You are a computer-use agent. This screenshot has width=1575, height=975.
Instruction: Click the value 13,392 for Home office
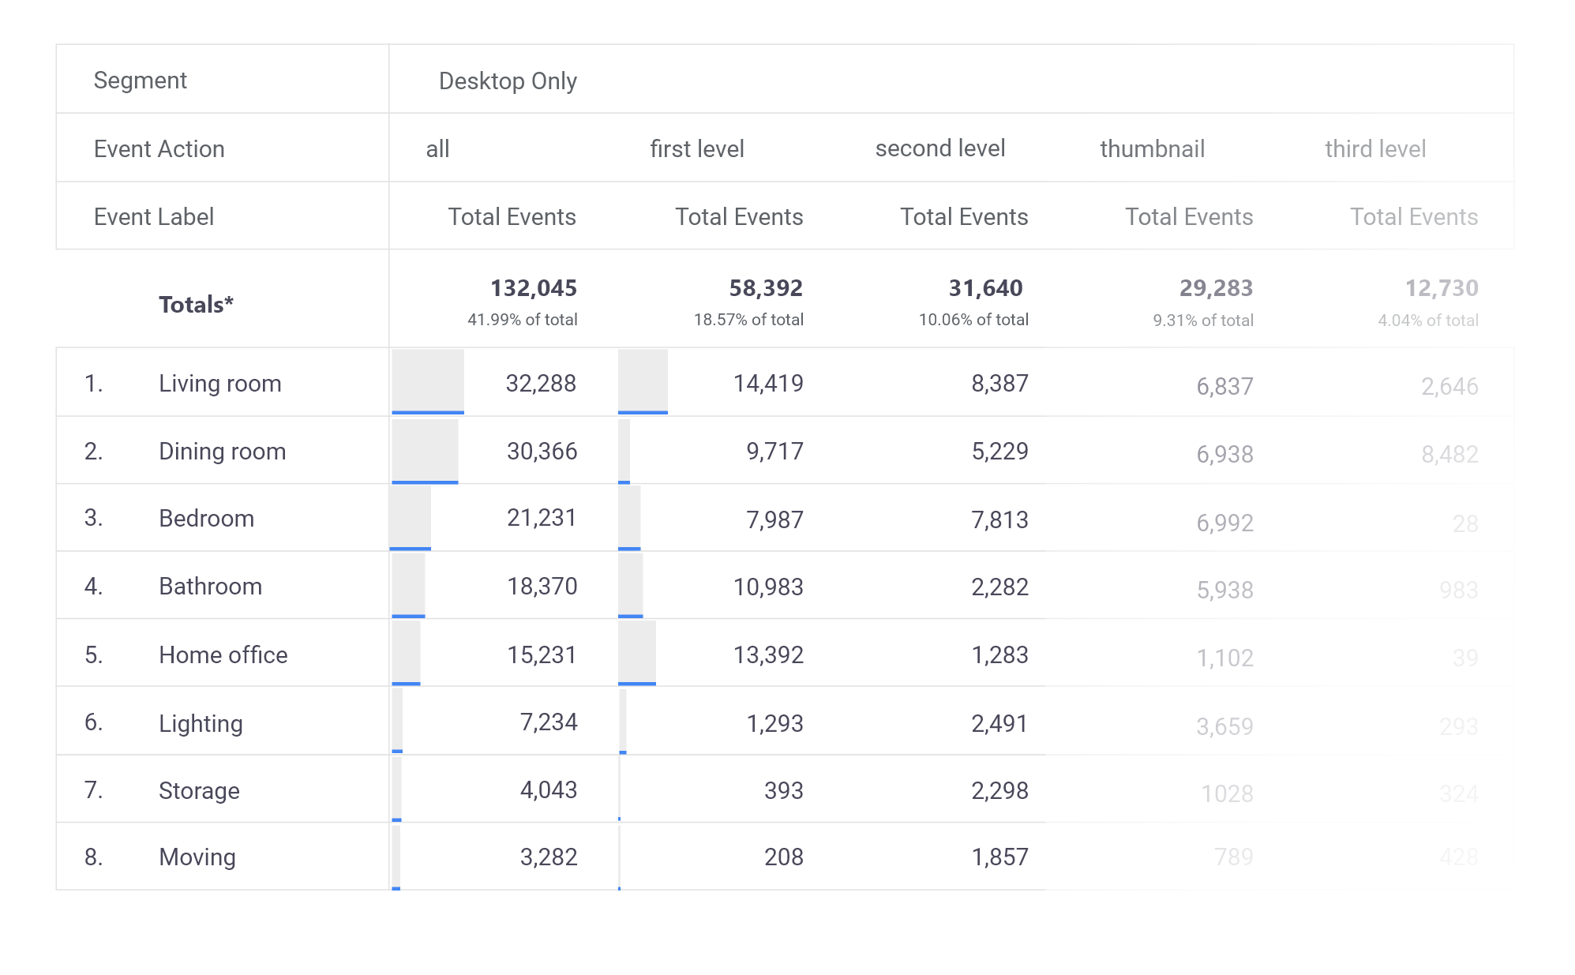tap(768, 654)
